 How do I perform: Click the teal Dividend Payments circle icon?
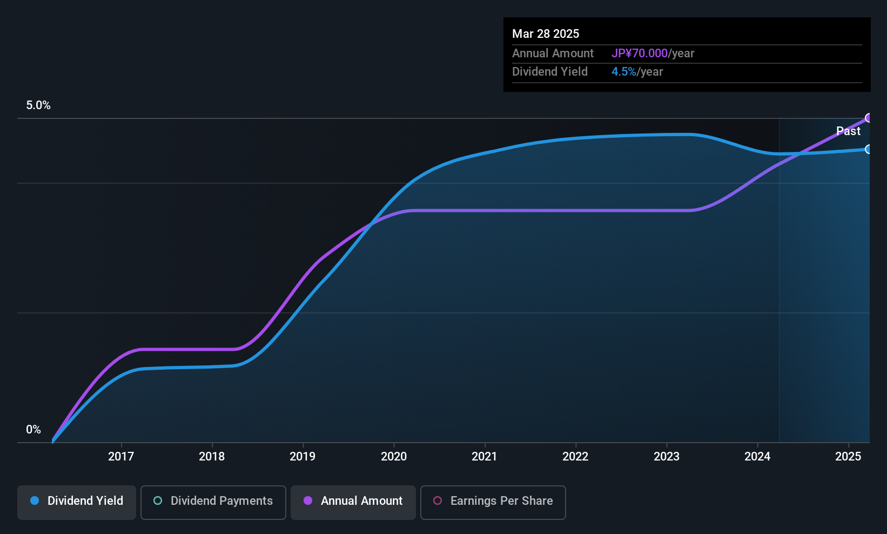[x=157, y=501]
